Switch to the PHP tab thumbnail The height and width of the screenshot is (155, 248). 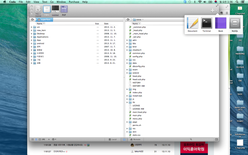pyautogui.click(x=64, y=10)
